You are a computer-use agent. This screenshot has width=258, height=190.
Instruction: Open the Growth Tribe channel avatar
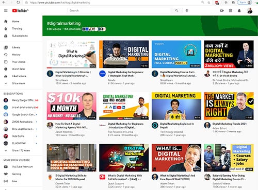(50, 177)
